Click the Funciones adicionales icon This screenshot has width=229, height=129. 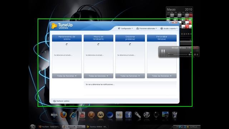137,28
